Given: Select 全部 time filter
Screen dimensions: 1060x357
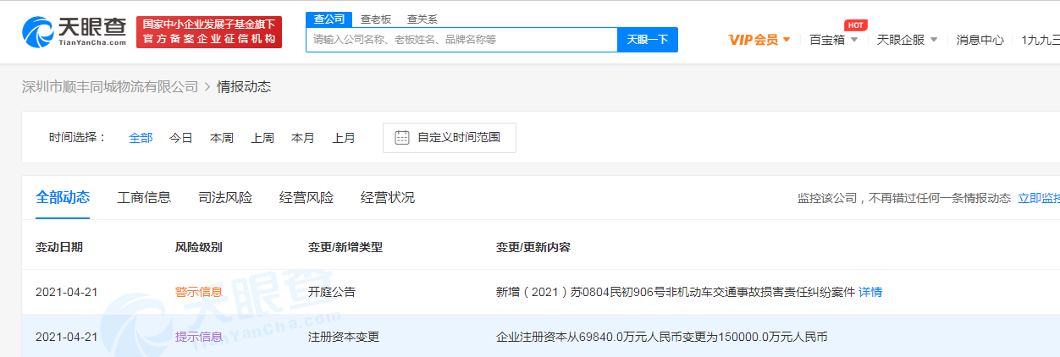Looking at the screenshot, I should click(141, 138).
